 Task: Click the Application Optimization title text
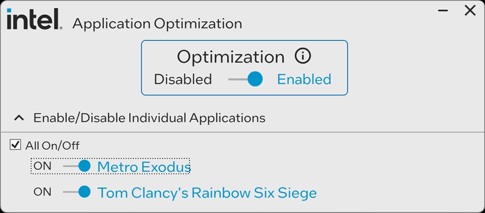pyautogui.click(x=157, y=24)
